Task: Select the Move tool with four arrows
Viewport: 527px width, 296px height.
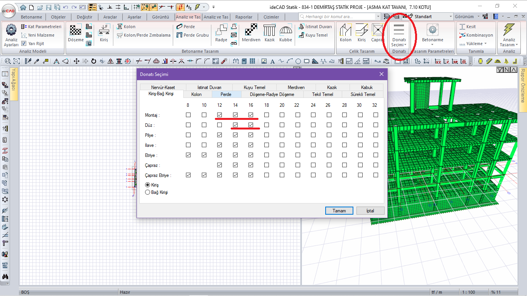Action: pos(76,61)
